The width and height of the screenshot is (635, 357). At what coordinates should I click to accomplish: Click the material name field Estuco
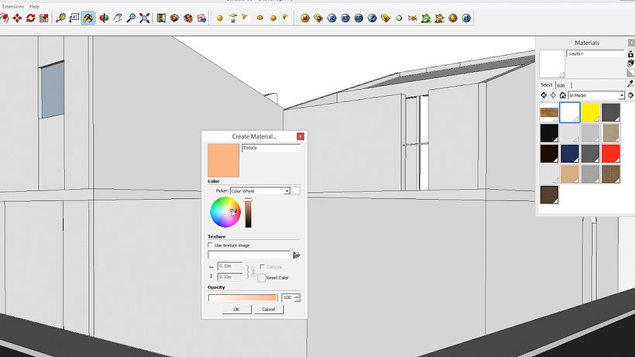(270, 147)
